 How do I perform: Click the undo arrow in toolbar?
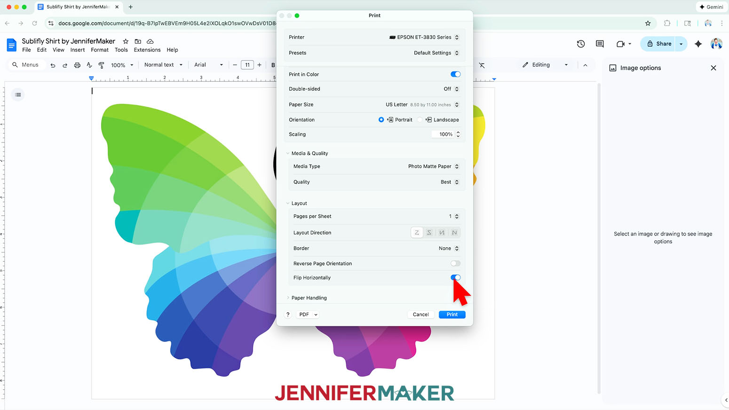[53, 65]
